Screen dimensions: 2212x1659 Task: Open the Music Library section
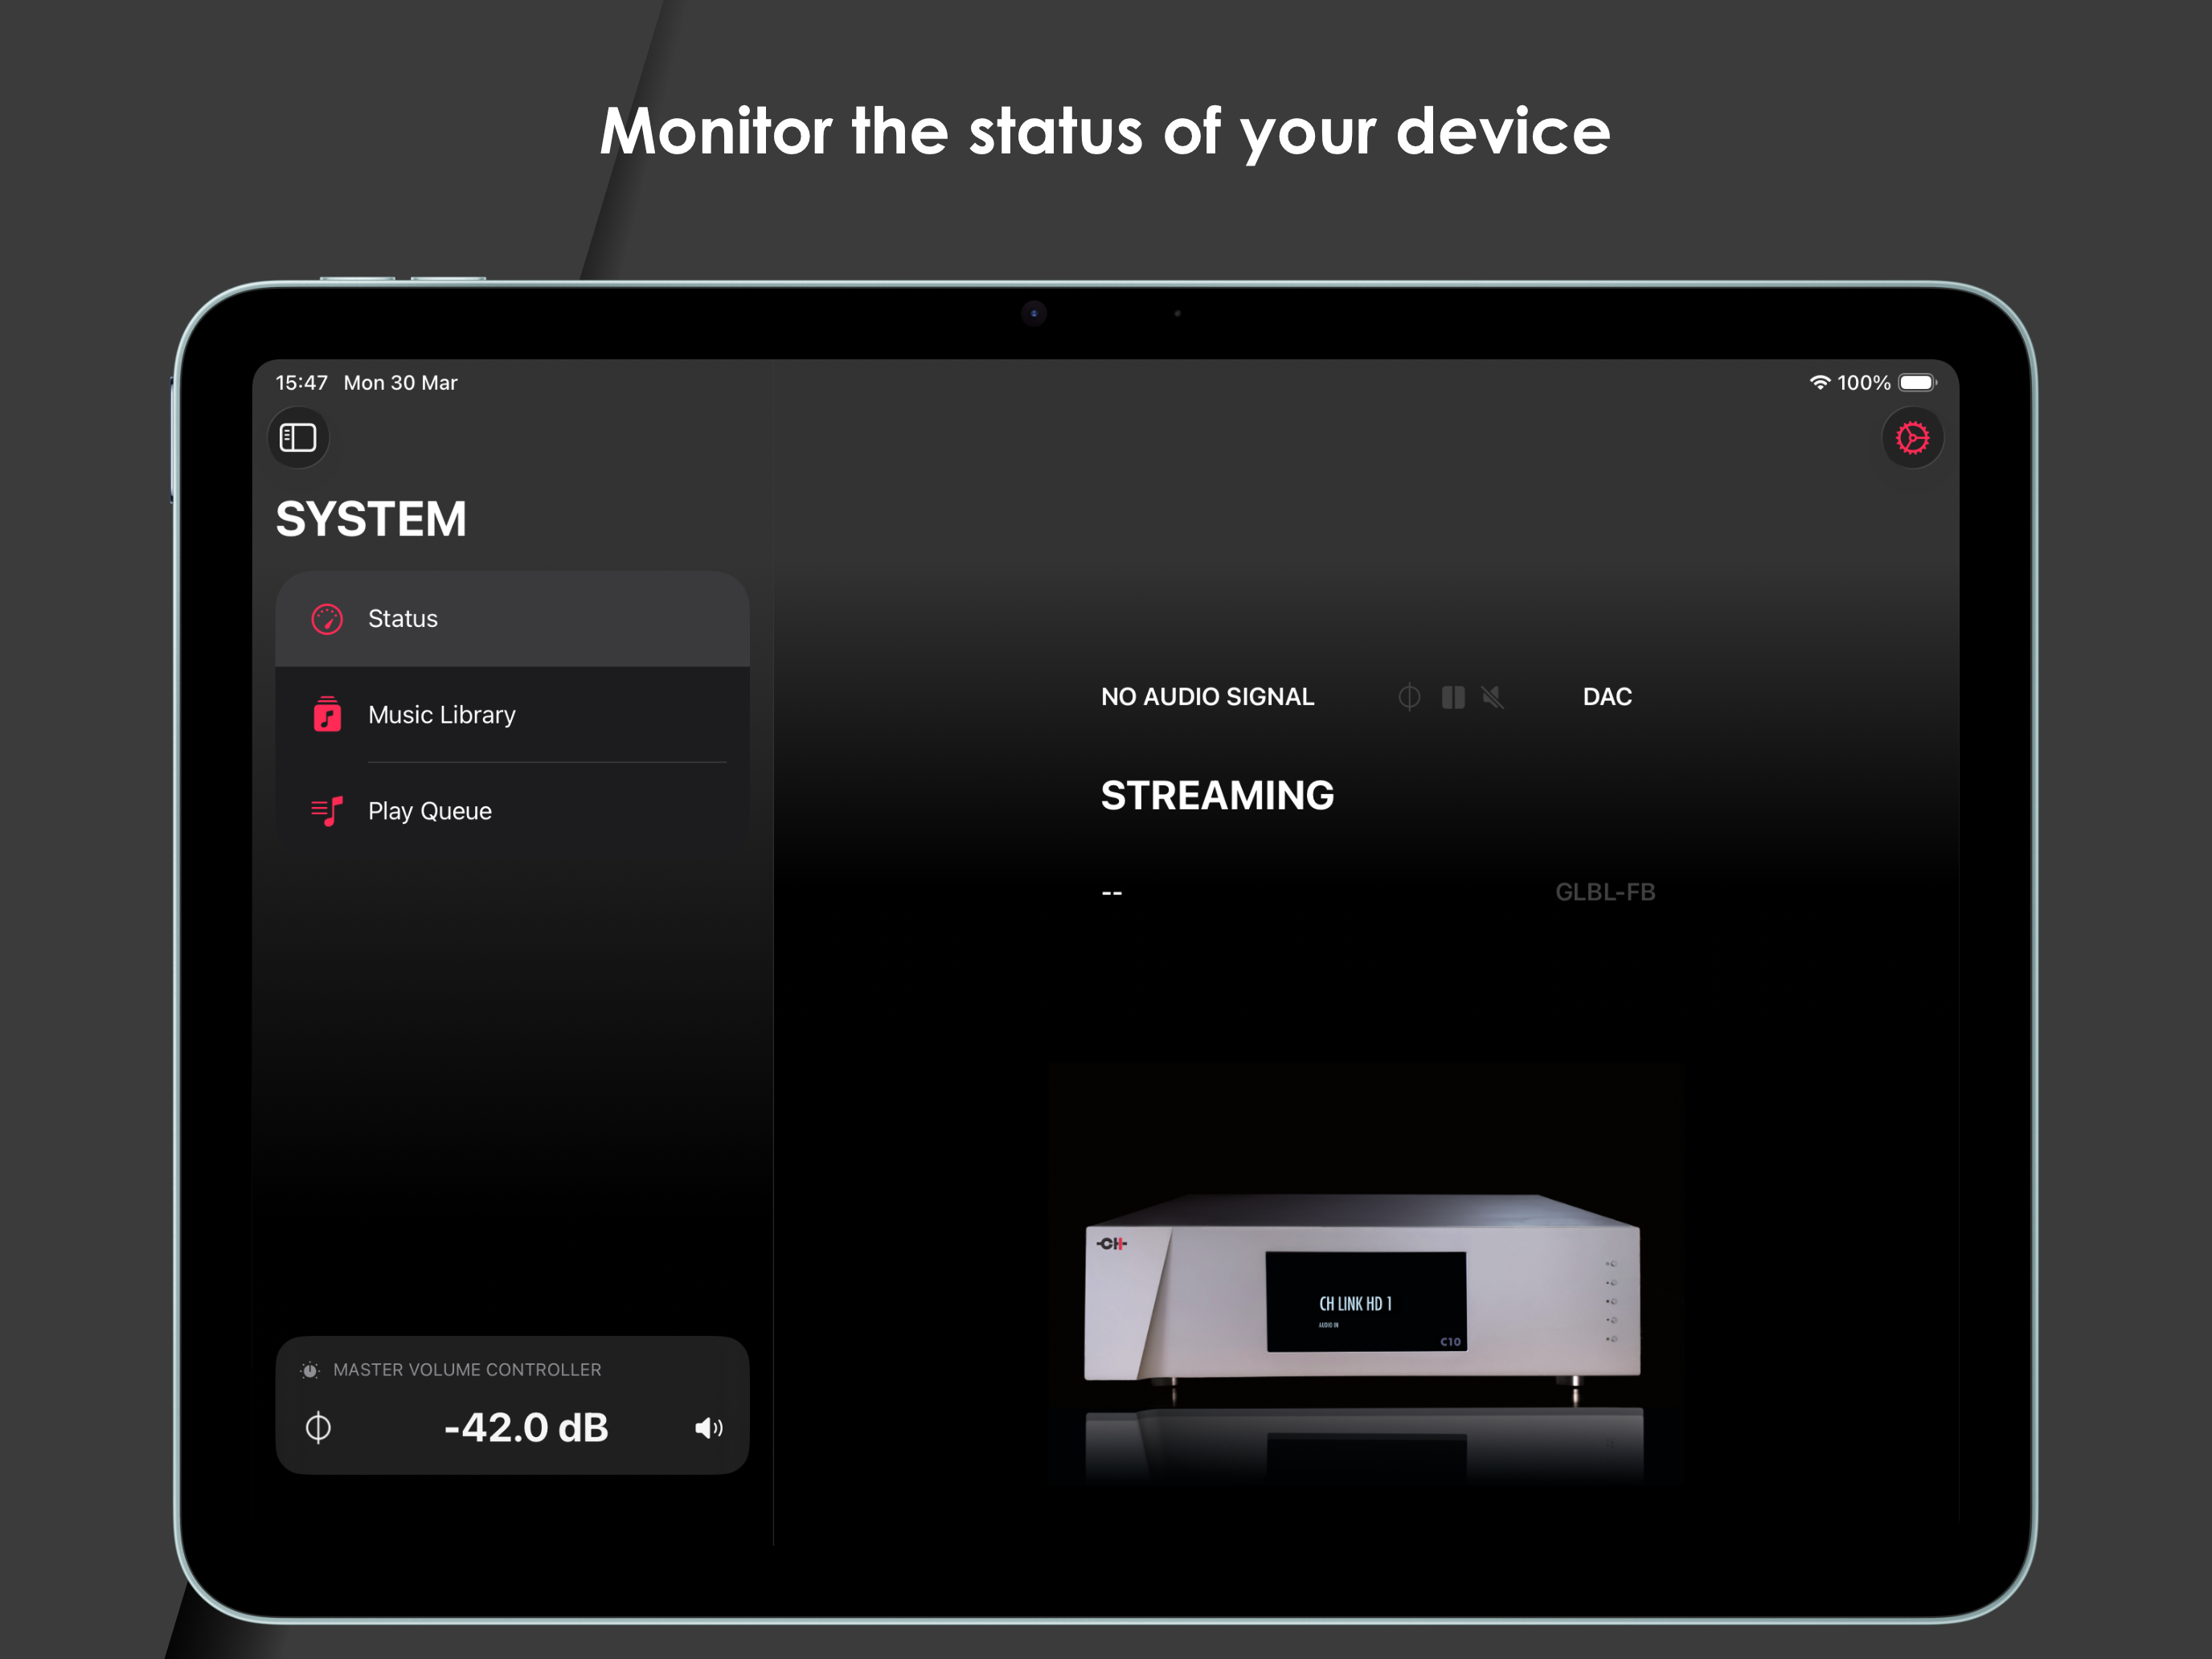(512, 715)
